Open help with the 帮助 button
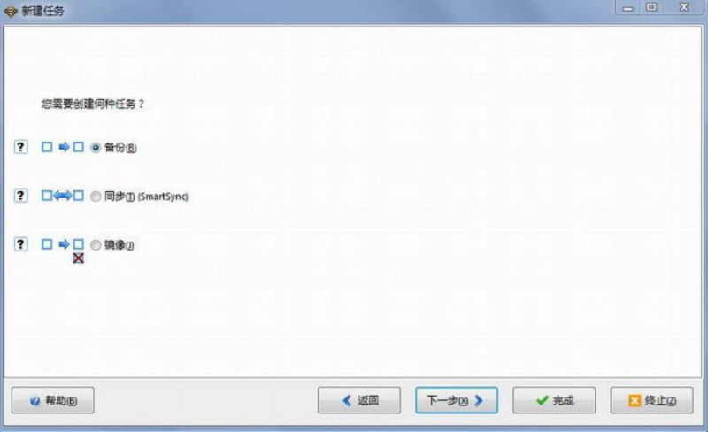The height and width of the screenshot is (432, 708). click(53, 400)
